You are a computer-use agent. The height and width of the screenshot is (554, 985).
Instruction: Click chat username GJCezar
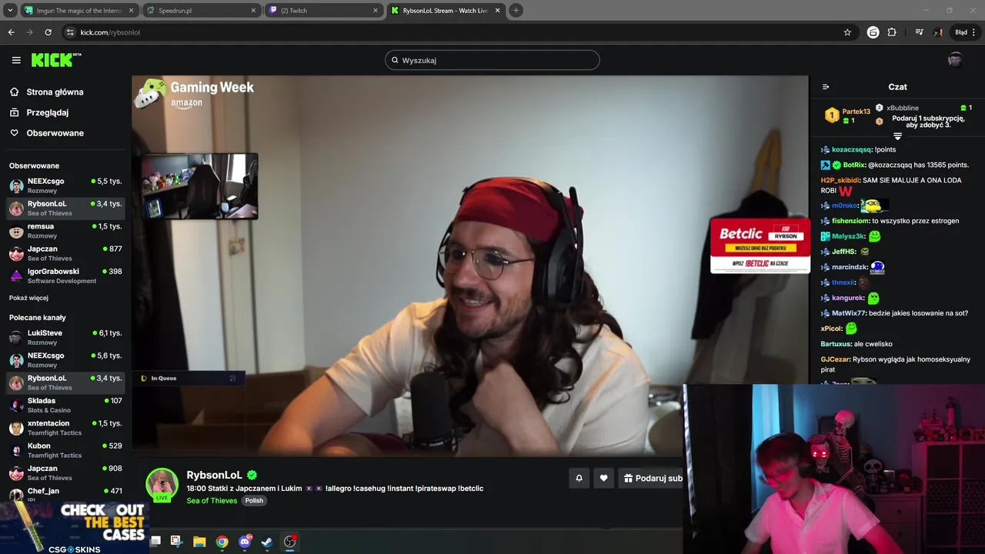coord(835,359)
